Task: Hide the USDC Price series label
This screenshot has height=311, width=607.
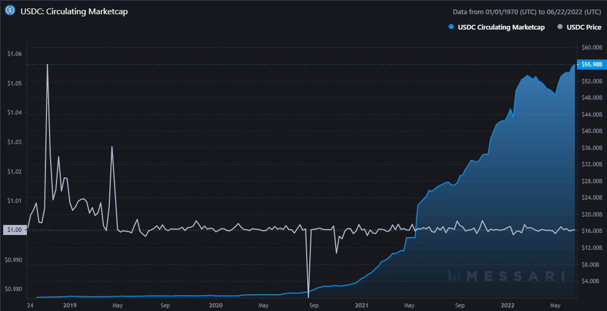Action: [584, 27]
